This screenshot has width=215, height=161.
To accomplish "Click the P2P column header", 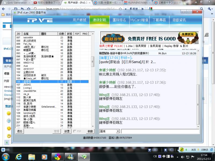I will pos(77,34).
